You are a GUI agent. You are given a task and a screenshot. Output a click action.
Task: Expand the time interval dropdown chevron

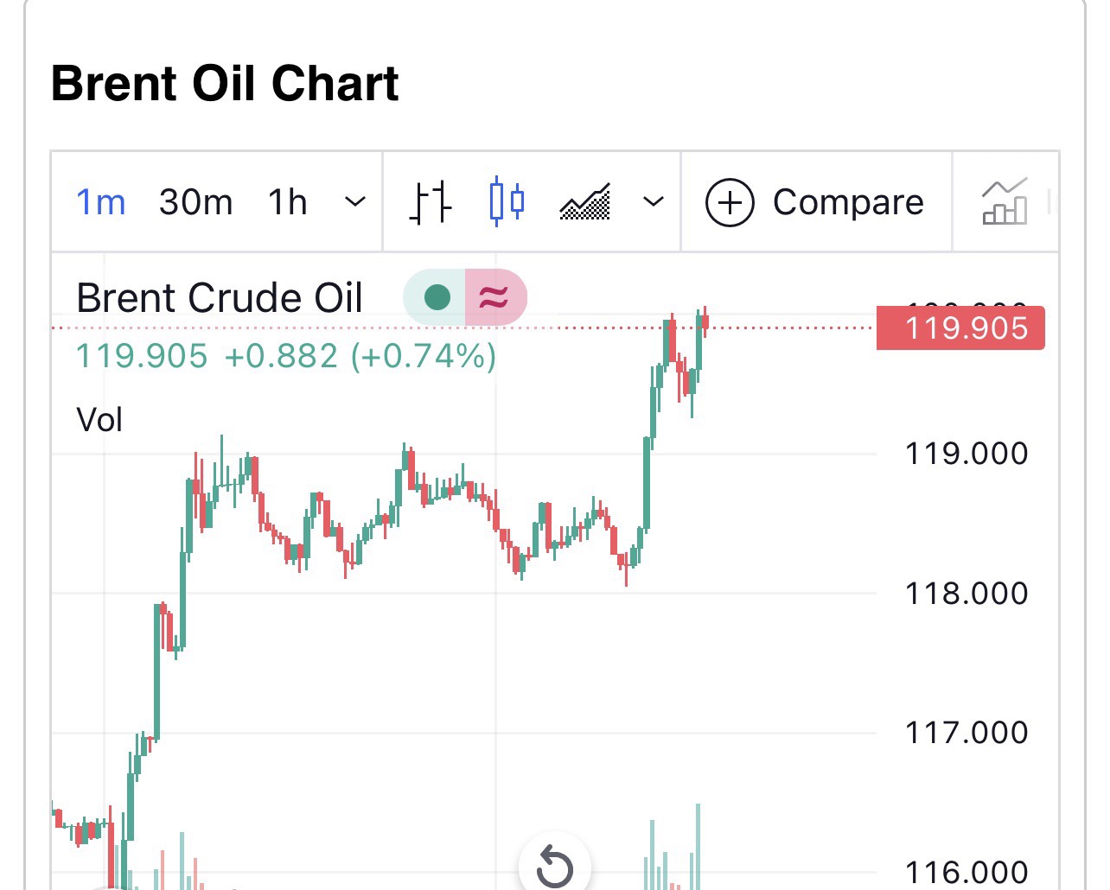(x=355, y=202)
